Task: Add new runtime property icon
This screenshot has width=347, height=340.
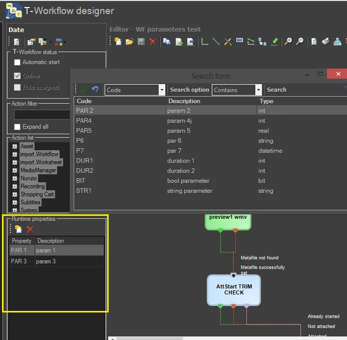Action: point(19,229)
